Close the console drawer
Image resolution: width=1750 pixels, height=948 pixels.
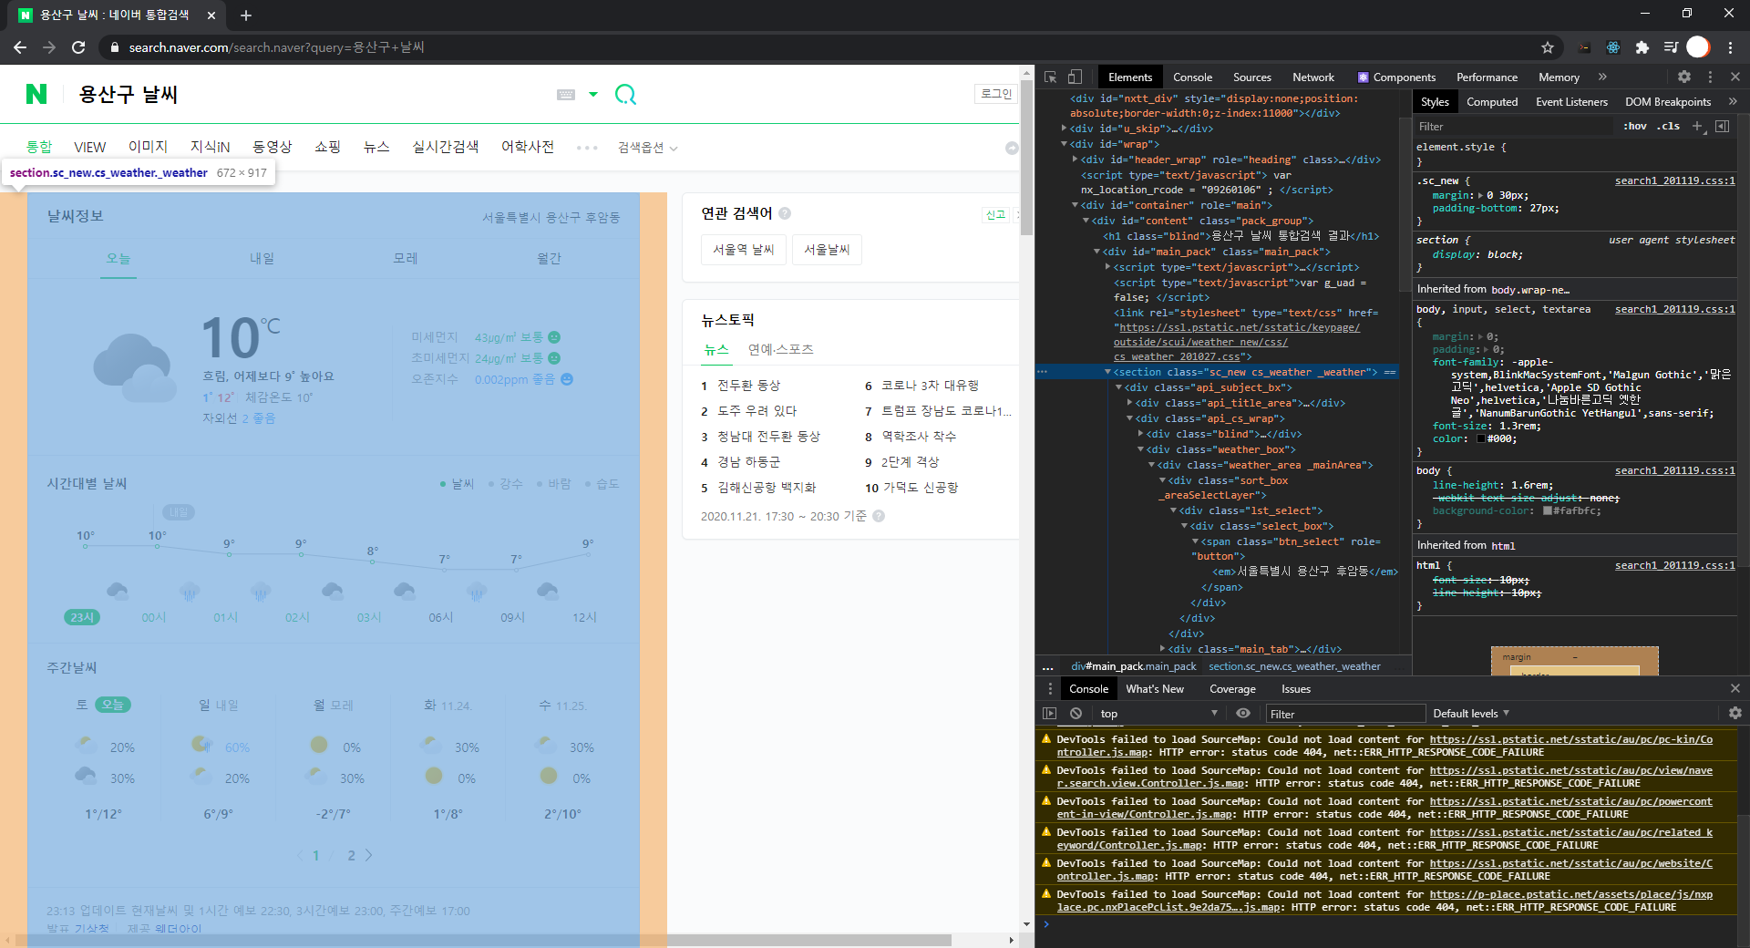1735,689
